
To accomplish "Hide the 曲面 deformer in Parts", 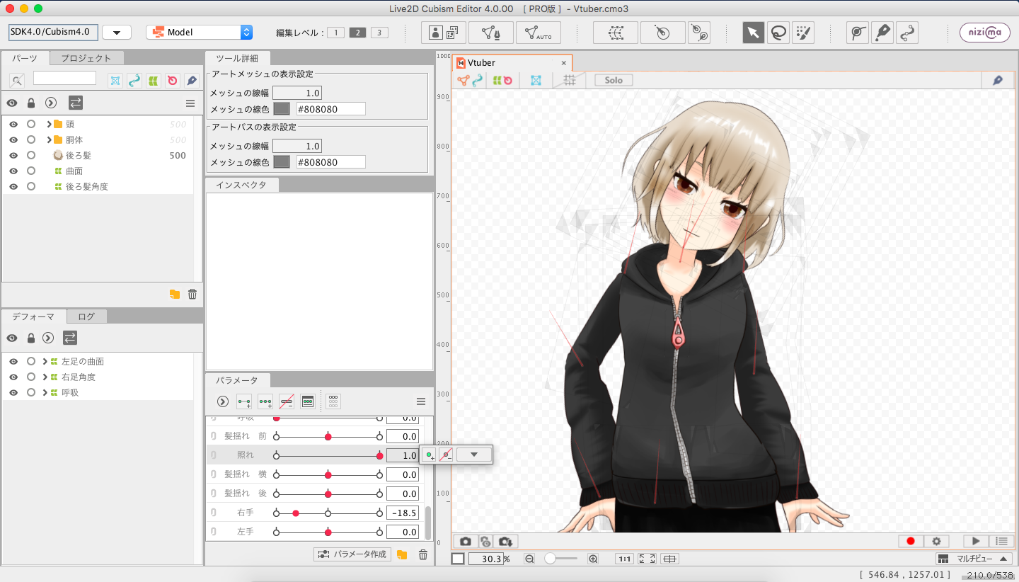I will tap(13, 171).
